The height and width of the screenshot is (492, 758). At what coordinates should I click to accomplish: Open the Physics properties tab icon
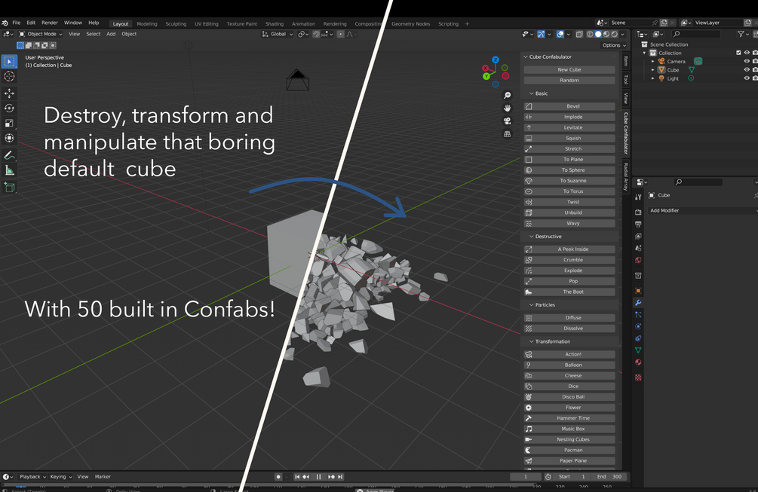(638, 326)
